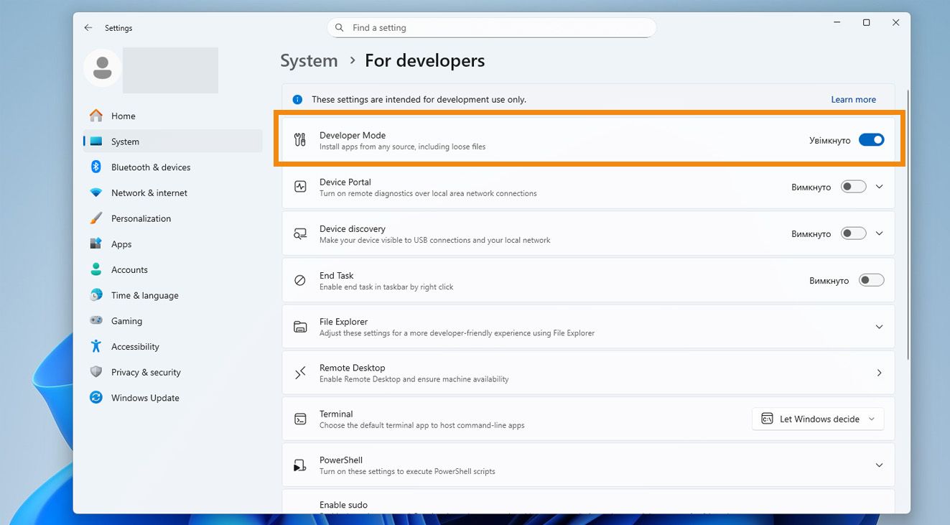Turn on the Device discovery toggle
The image size is (950, 525).
[x=854, y=233]
